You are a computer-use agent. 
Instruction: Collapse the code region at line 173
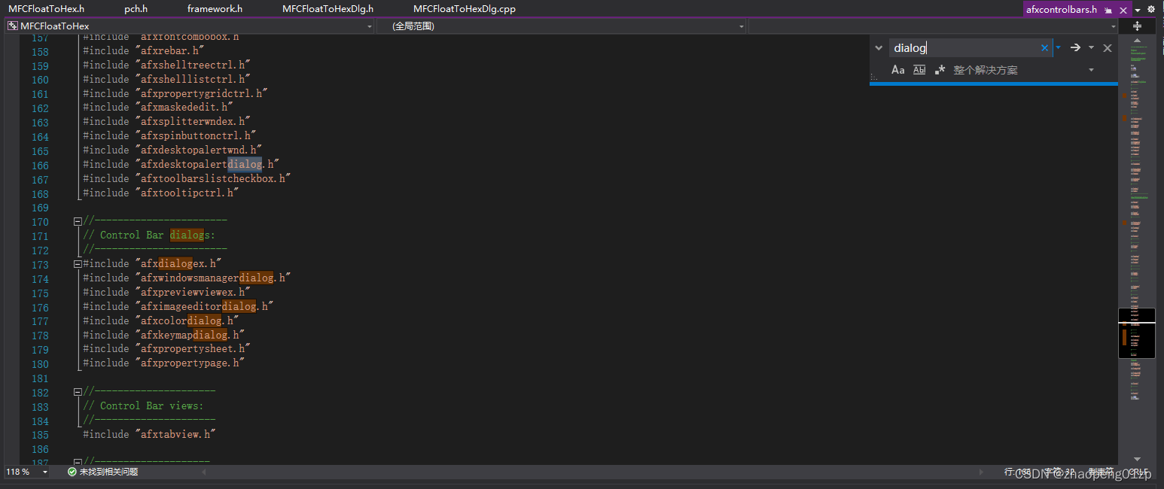click(x=78, y=263)
